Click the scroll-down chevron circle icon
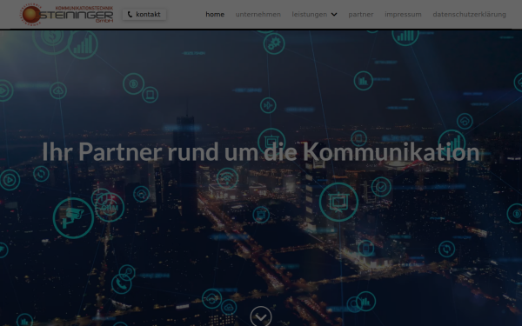Image resolution: width=522 pixels, height=326 pixels. pyautogui.click(x=261, y=316)
